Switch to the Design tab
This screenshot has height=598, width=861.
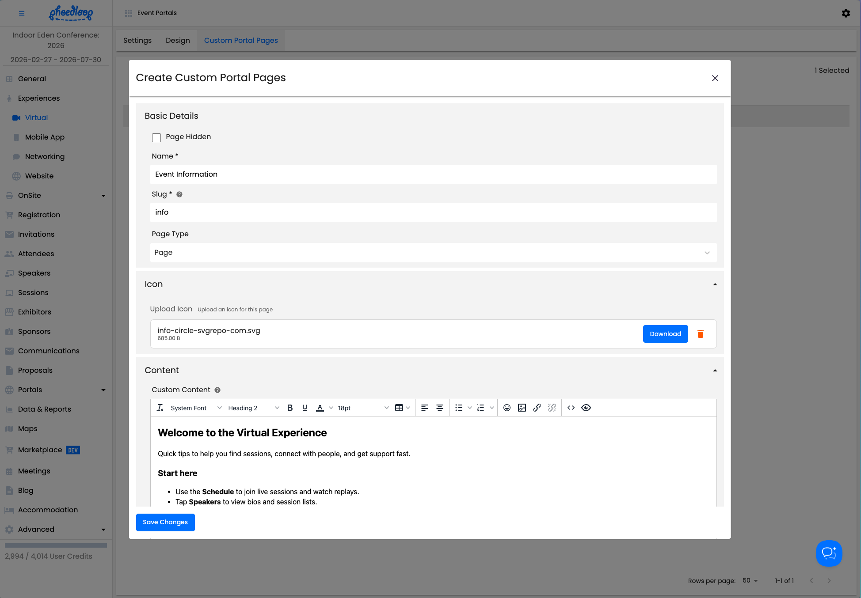[178, 40]
